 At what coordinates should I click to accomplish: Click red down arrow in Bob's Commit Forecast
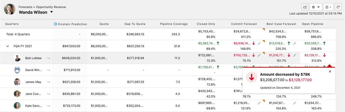point(254,55)
